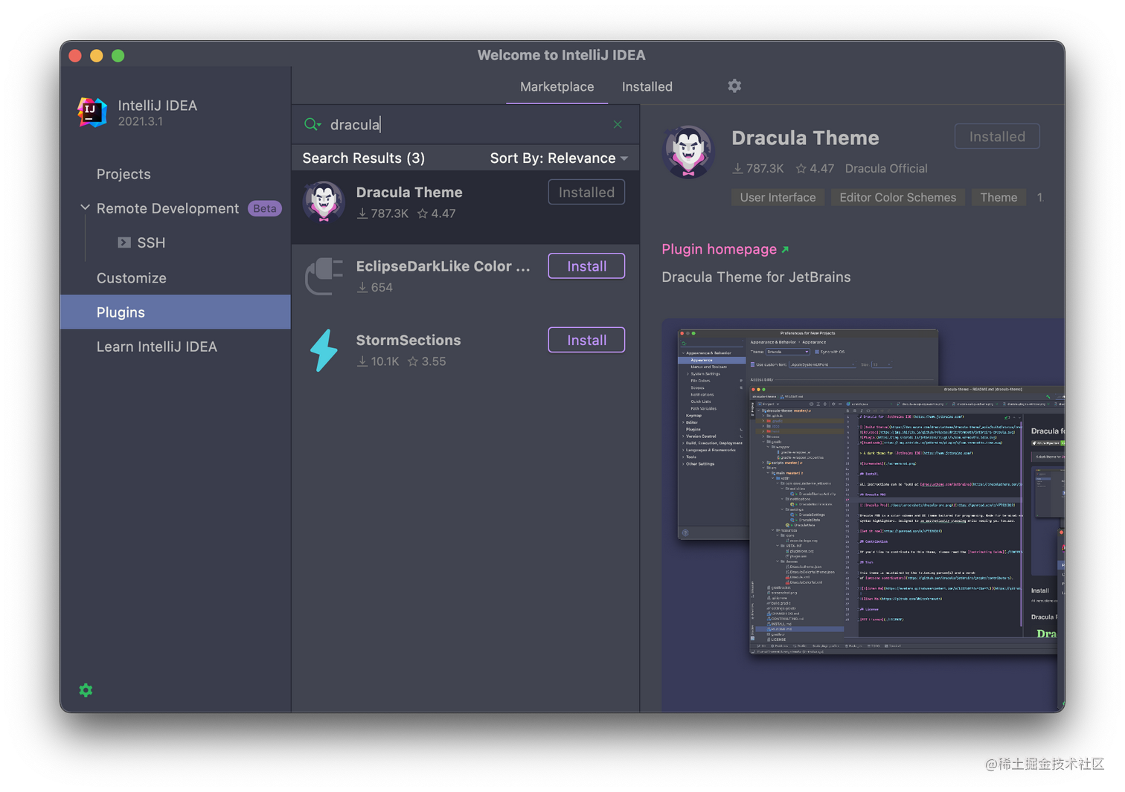Click the Beta badge beside Remote Development
Viewport: 1125px width, 792px height.
[x=265, y=208]
